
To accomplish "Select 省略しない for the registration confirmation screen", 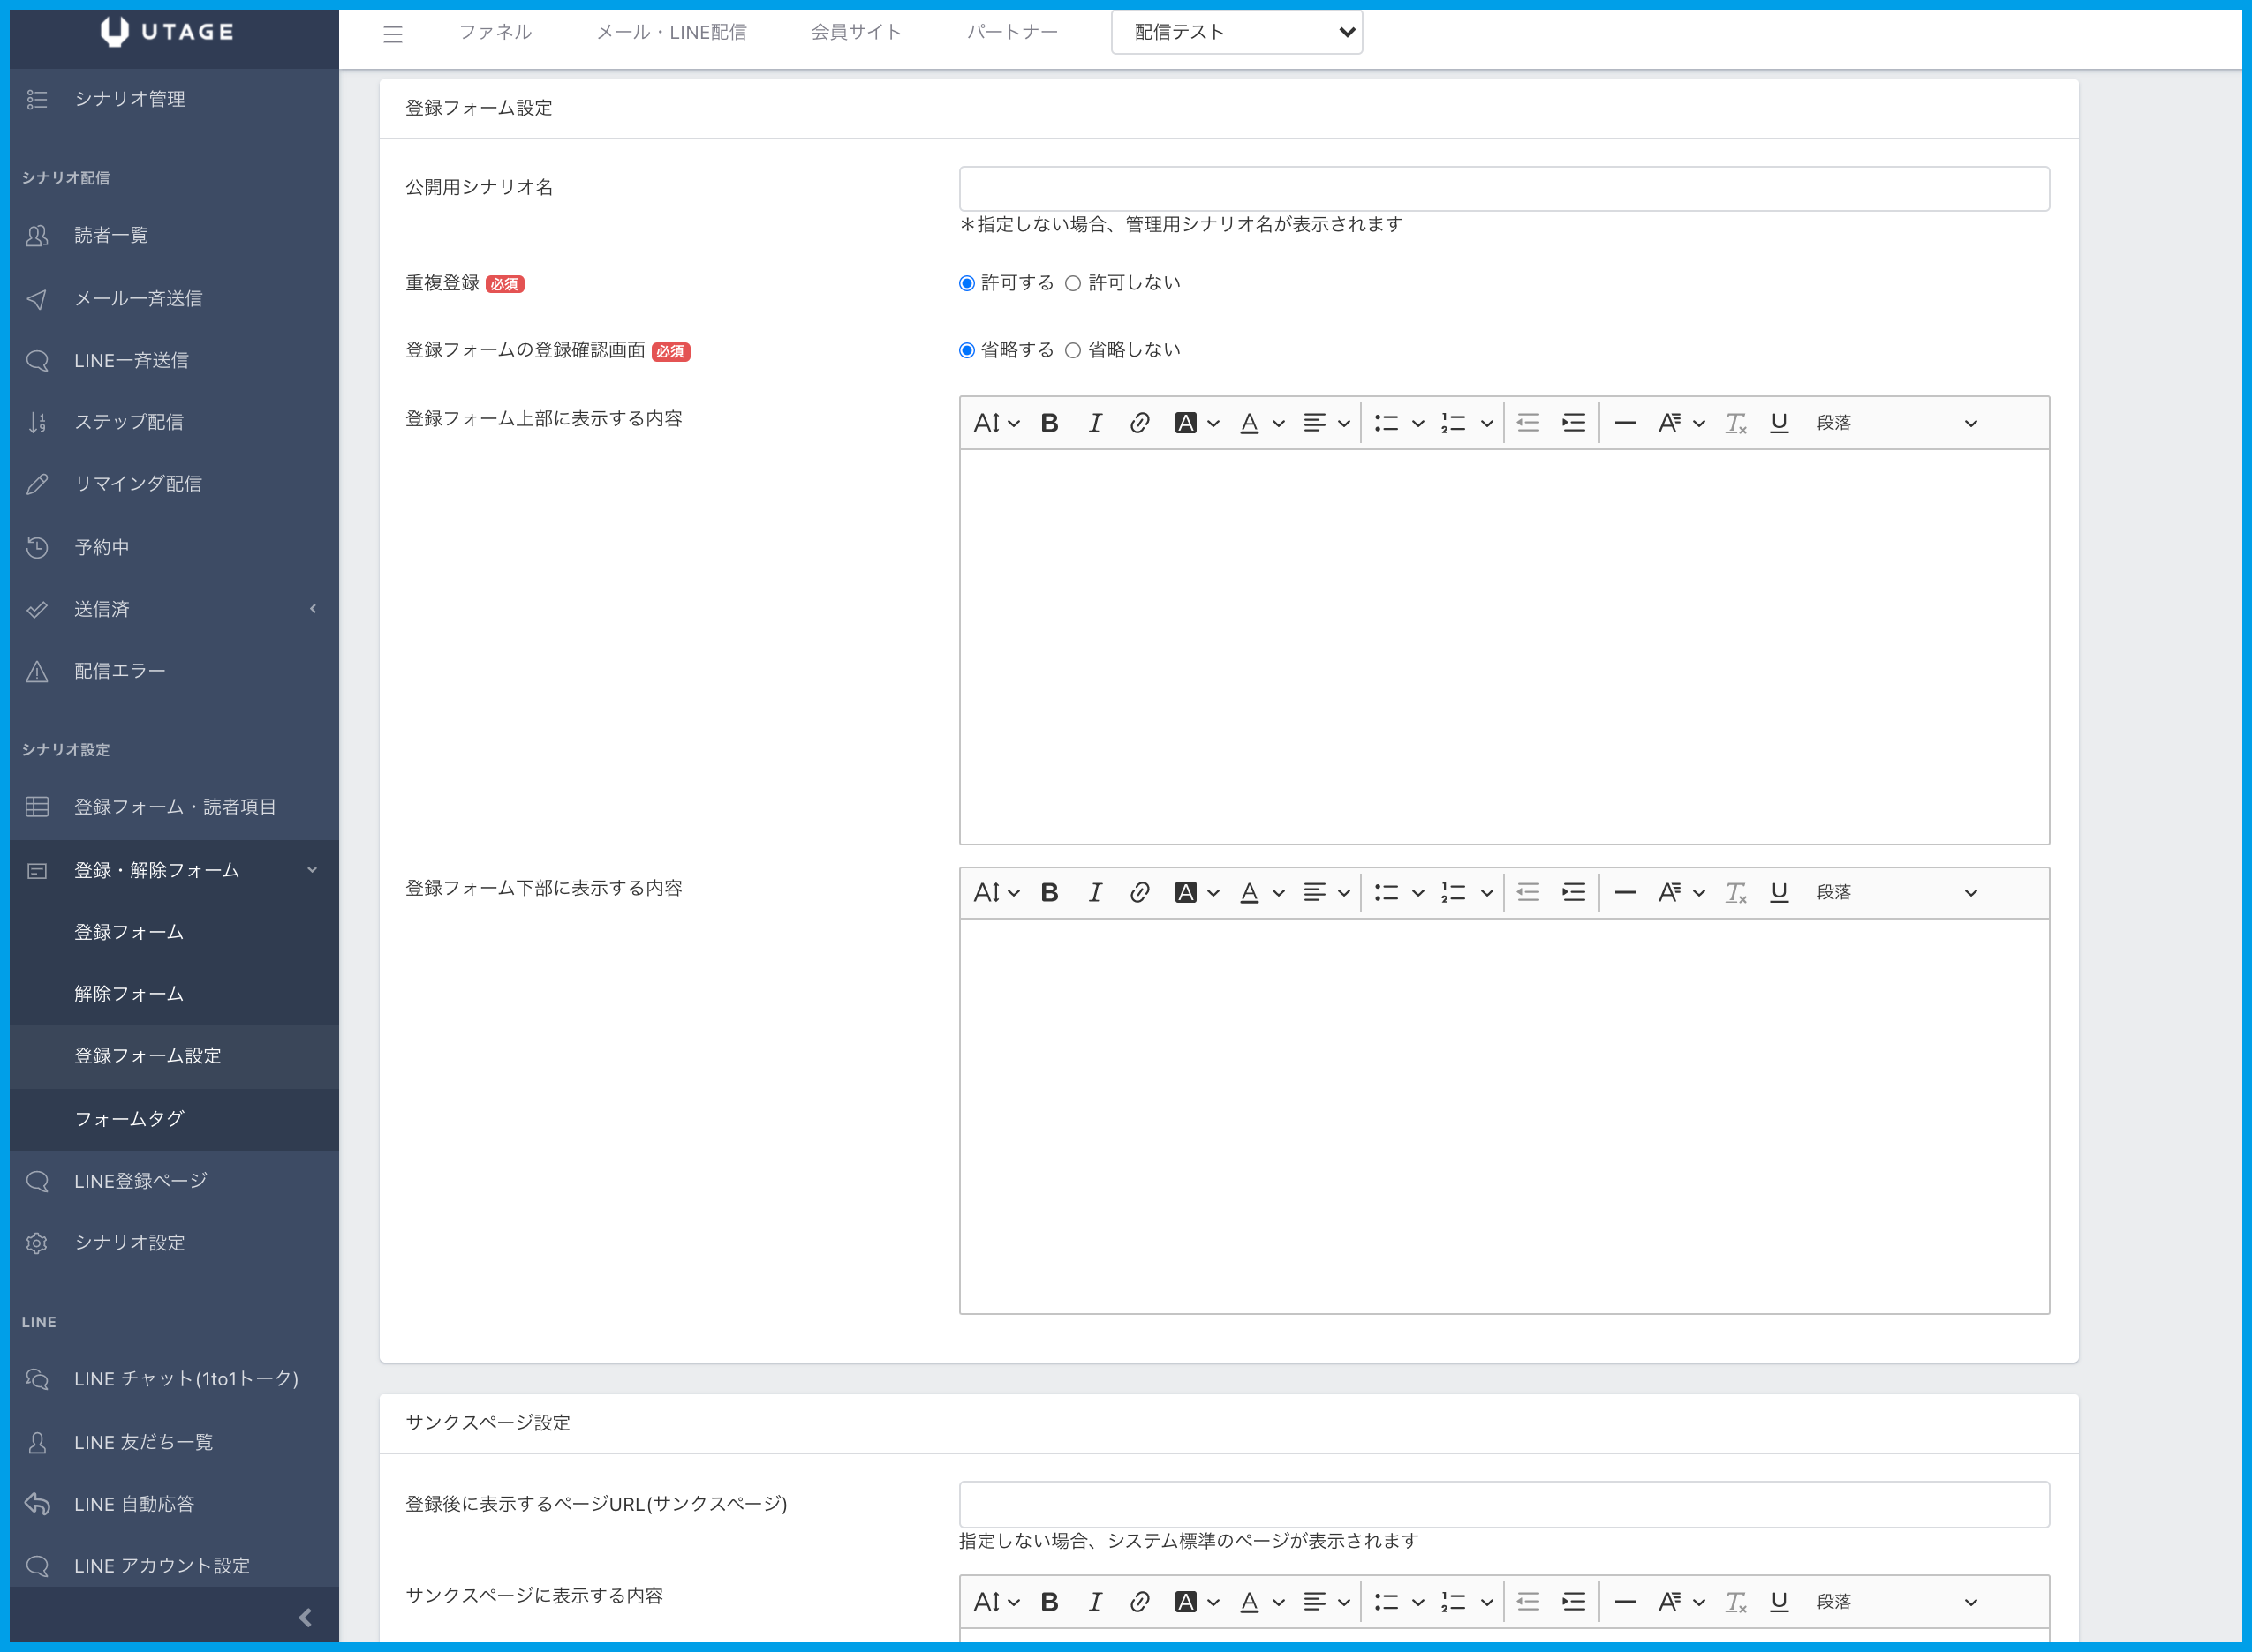I will [1072, 350].
